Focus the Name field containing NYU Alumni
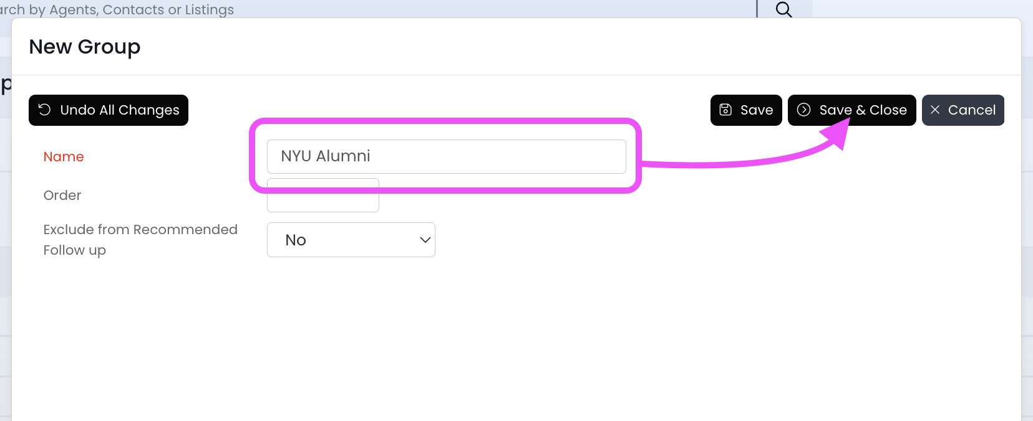 click(x=446, y=156)
